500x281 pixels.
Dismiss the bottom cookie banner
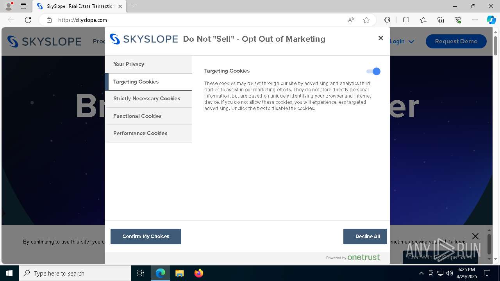point(475,236)
